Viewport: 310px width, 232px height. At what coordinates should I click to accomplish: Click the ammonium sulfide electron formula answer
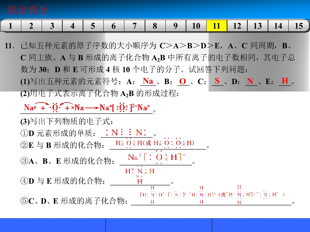[x=212, y=195]
